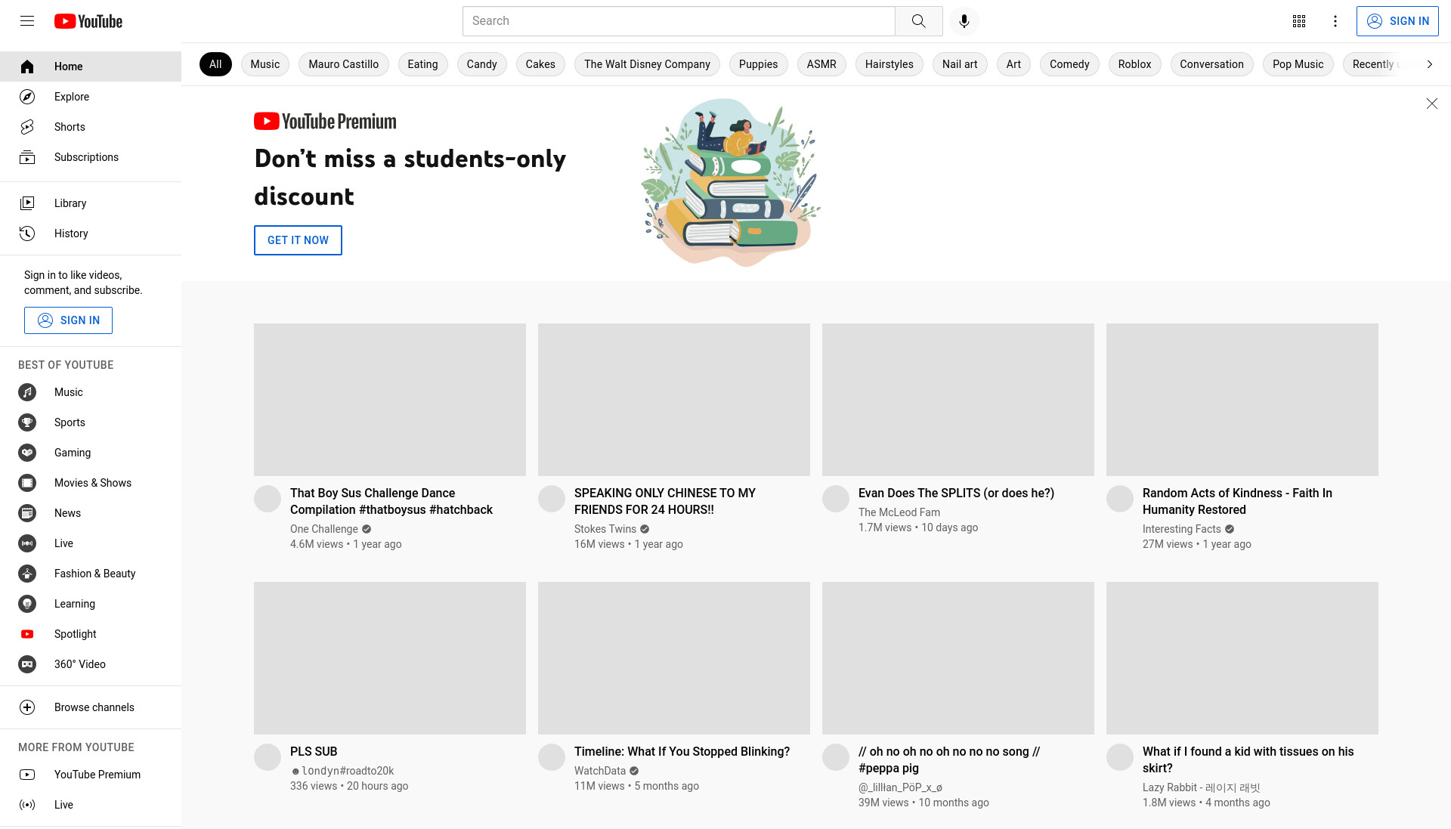
Task: Select the Music filter chip
Action: (265, 64)
